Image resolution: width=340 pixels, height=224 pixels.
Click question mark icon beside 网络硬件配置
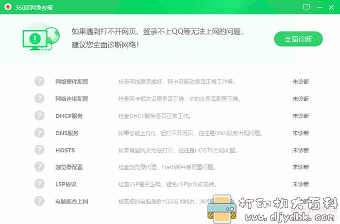pos(39,81)
